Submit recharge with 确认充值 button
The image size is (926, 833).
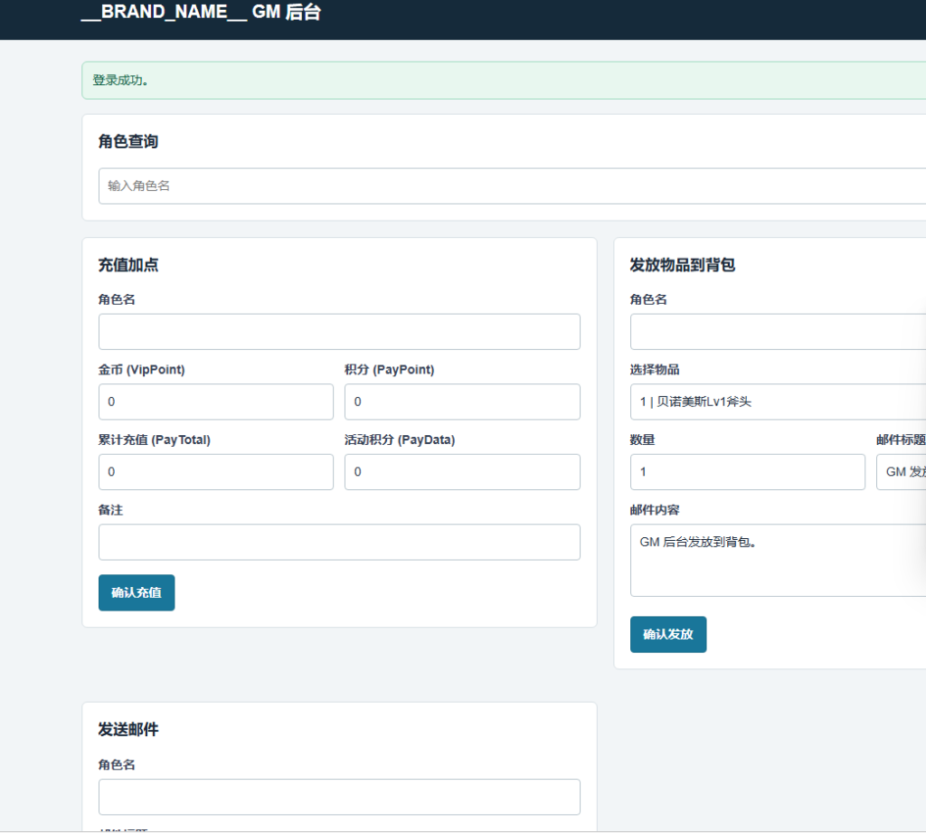click(137, 592)
